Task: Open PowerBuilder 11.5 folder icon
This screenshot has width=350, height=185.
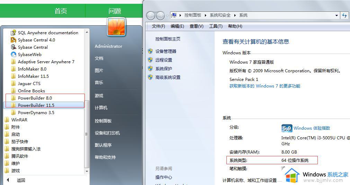Action: [x=14, y=105]
